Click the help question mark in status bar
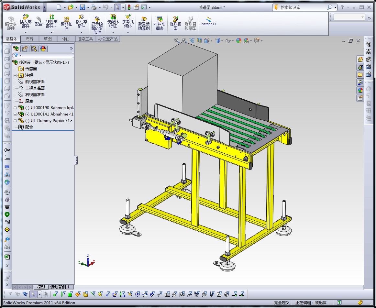Screen dimensions: 376x308 339,302
